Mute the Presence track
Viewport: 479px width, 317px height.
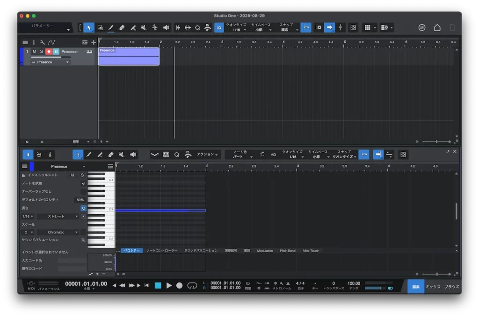[34, 51]
